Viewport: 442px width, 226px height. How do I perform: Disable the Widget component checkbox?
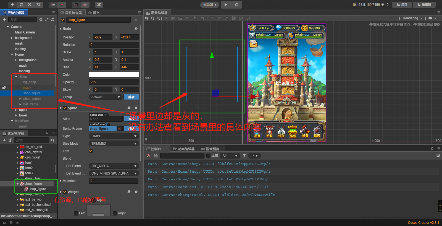pos(65,192)
